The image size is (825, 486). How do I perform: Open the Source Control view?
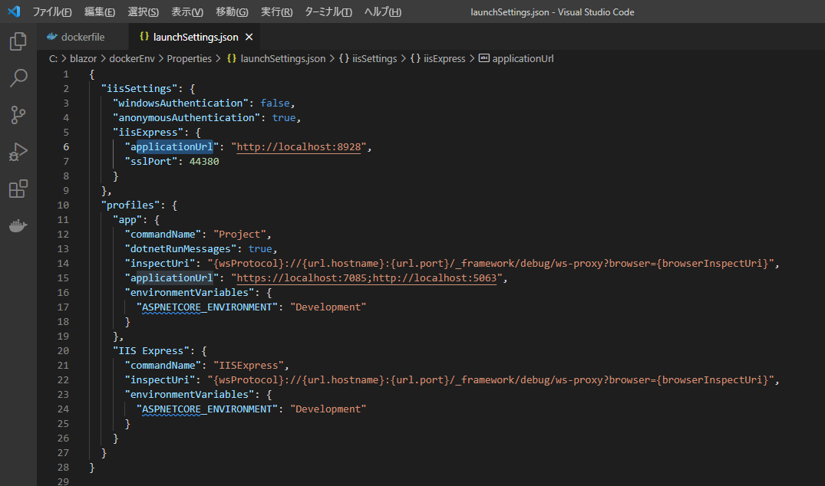18,115
